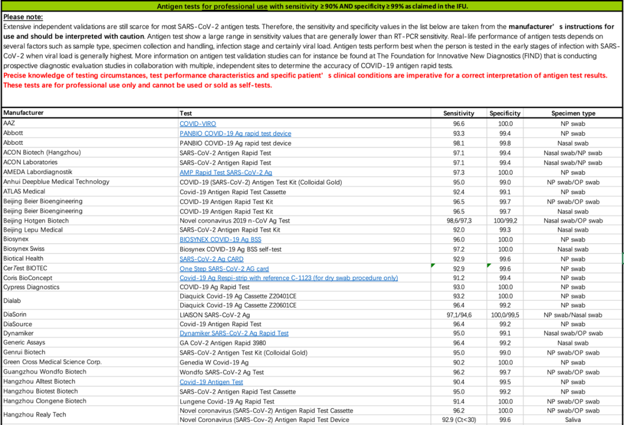624x425 pixels.
Task: Select the Manufacturer column header cell
Action: (x=90, y=113)
